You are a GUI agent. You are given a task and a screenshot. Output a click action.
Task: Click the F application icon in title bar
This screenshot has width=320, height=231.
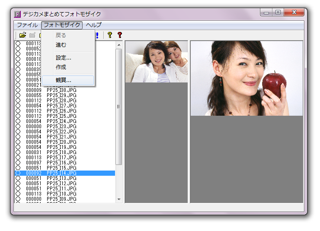pos(17,14)
